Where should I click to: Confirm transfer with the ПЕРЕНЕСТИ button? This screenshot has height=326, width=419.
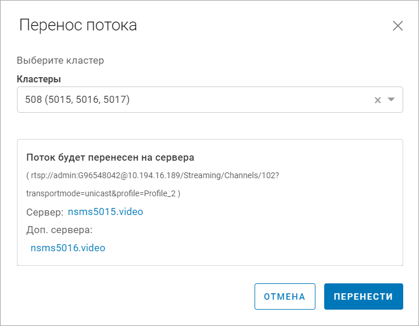click(363, 296)
